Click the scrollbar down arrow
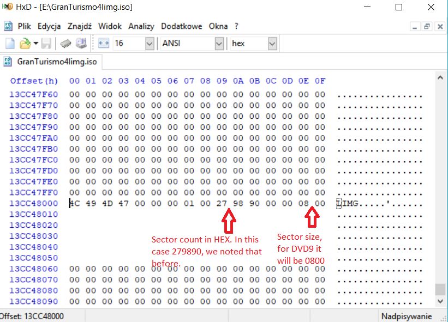The image size is (448, 322). [x=440, y=301]
